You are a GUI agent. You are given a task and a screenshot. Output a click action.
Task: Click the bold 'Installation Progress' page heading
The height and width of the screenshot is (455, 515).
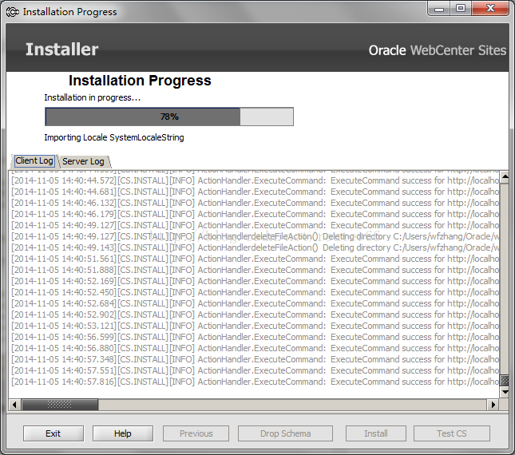pyautogui.click(x=140, y=81)
